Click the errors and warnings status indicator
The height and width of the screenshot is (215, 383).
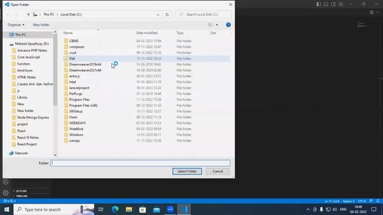pos(10,201)
